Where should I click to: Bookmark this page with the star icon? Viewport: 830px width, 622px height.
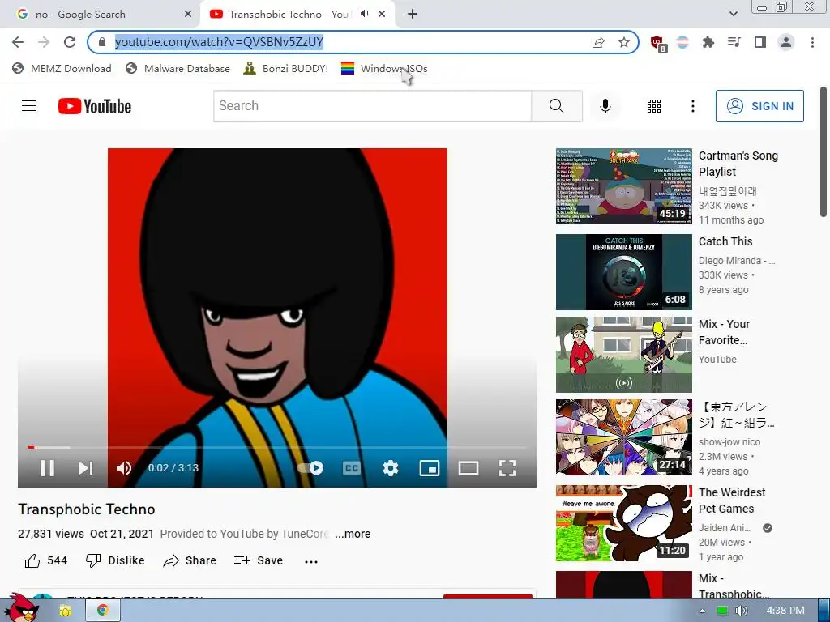[624, 42]
